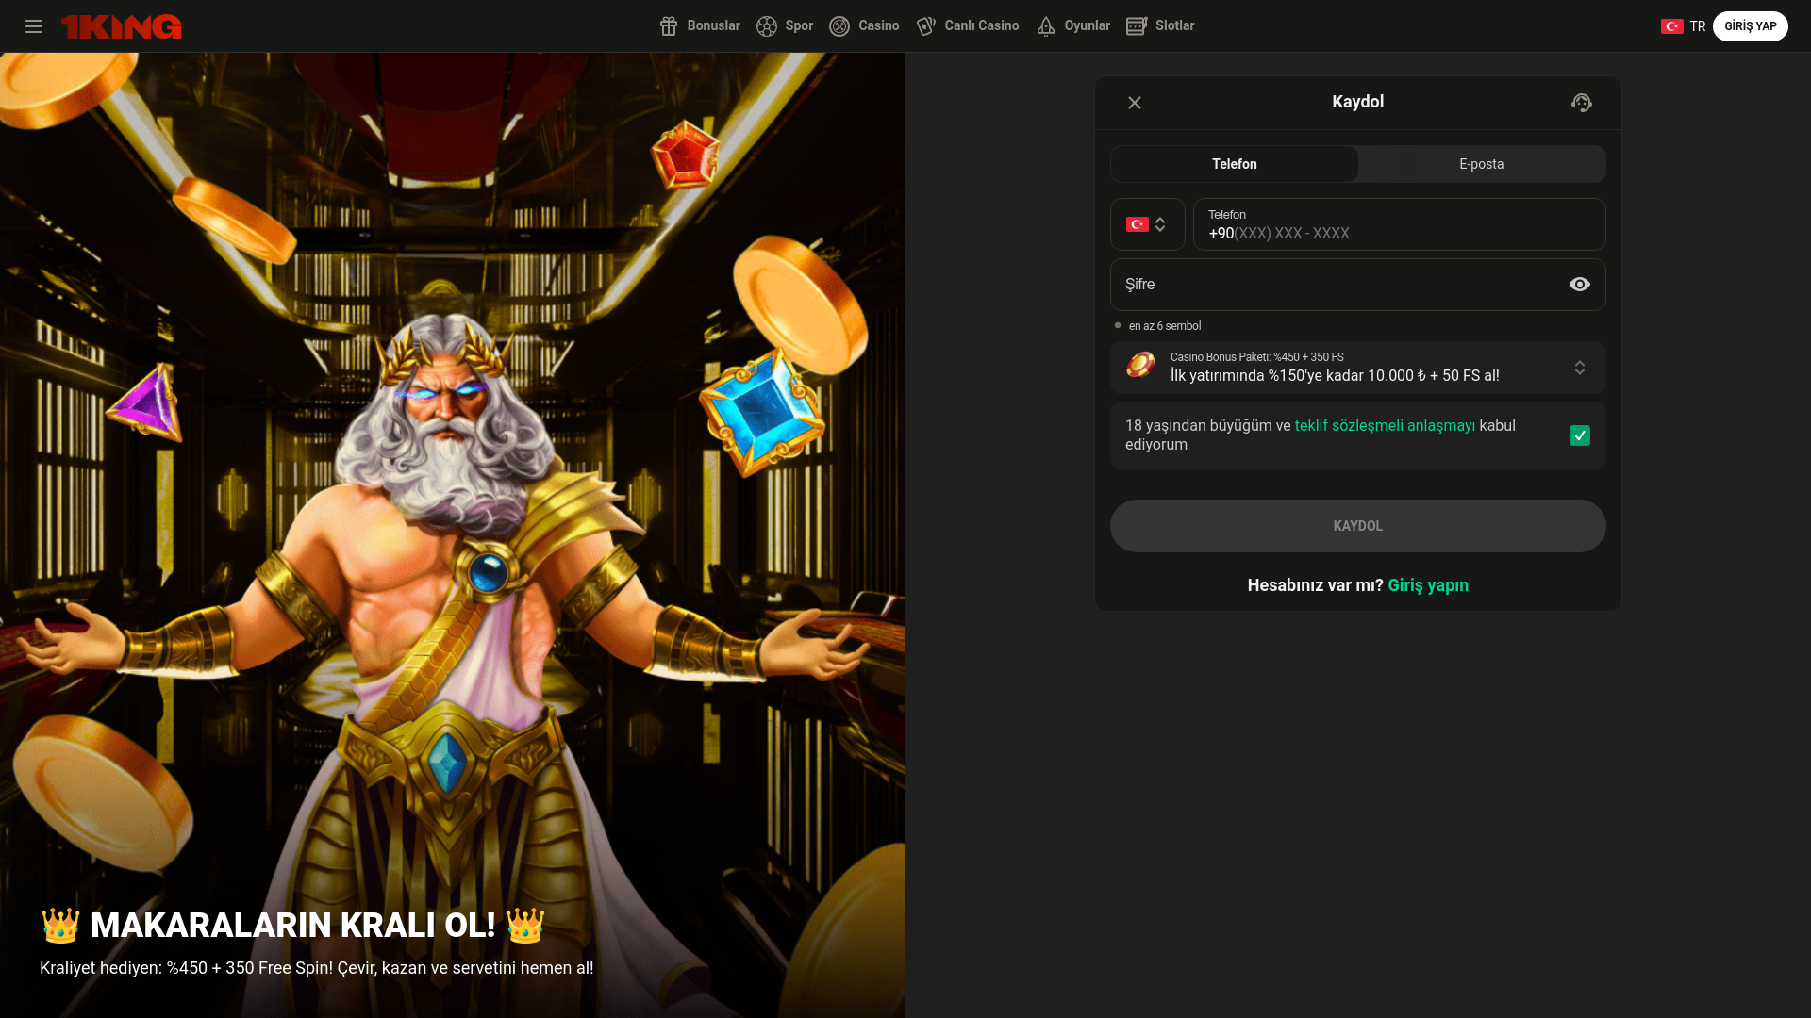Open the teklif sözleşmeli anlaşmayı link
The height and width of the screenshot is (1018, 1811).
(x=1385, y=426)
